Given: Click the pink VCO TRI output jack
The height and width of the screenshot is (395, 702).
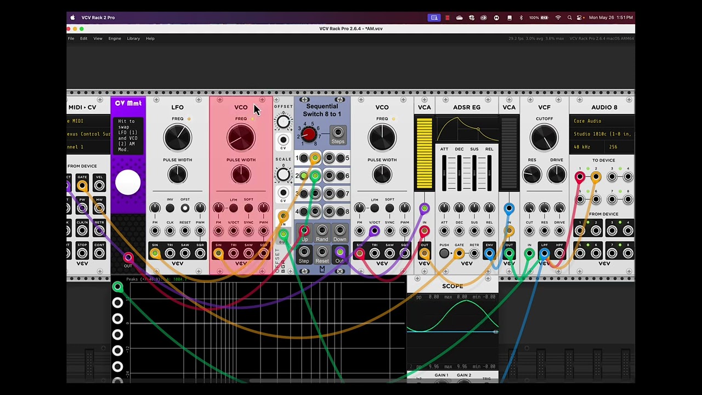Looking at the screenshot, I should point(234,253).
